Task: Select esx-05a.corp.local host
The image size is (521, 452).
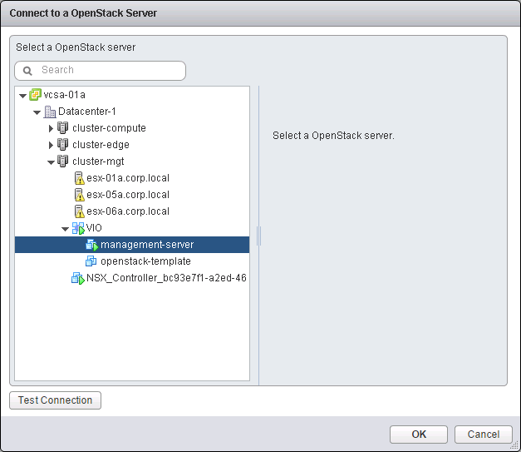Action: (128, 195)
